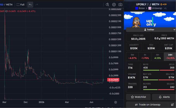
Task: Click the Jun label on time axis
Action: [91, 102]
